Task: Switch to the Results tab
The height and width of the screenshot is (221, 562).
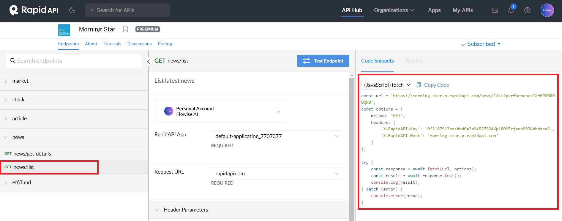Action: click(x=414, y=61)
